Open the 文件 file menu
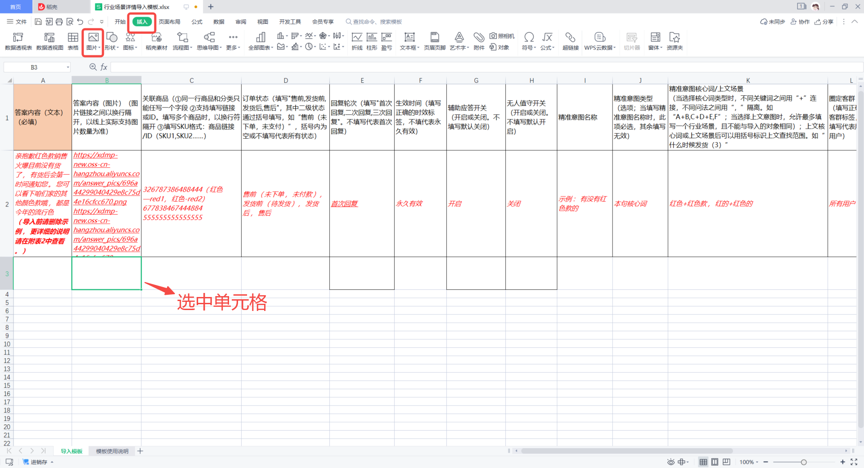This screenshot has width=864, height=468. (17, 22)
